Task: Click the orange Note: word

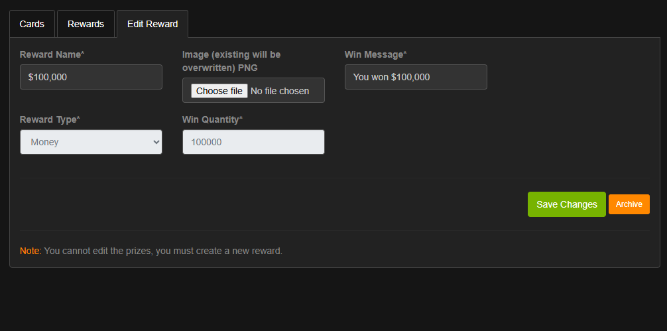Action: point(30,251)
